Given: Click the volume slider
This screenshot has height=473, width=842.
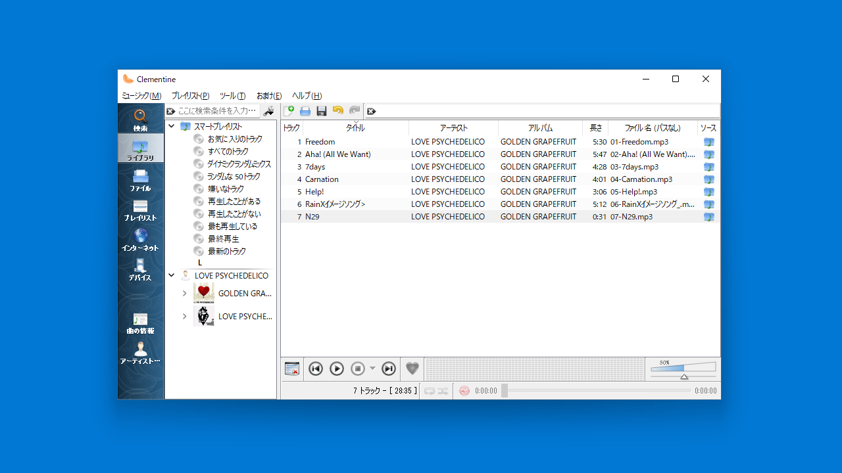Looking at the screenshot, I should 683,369.
